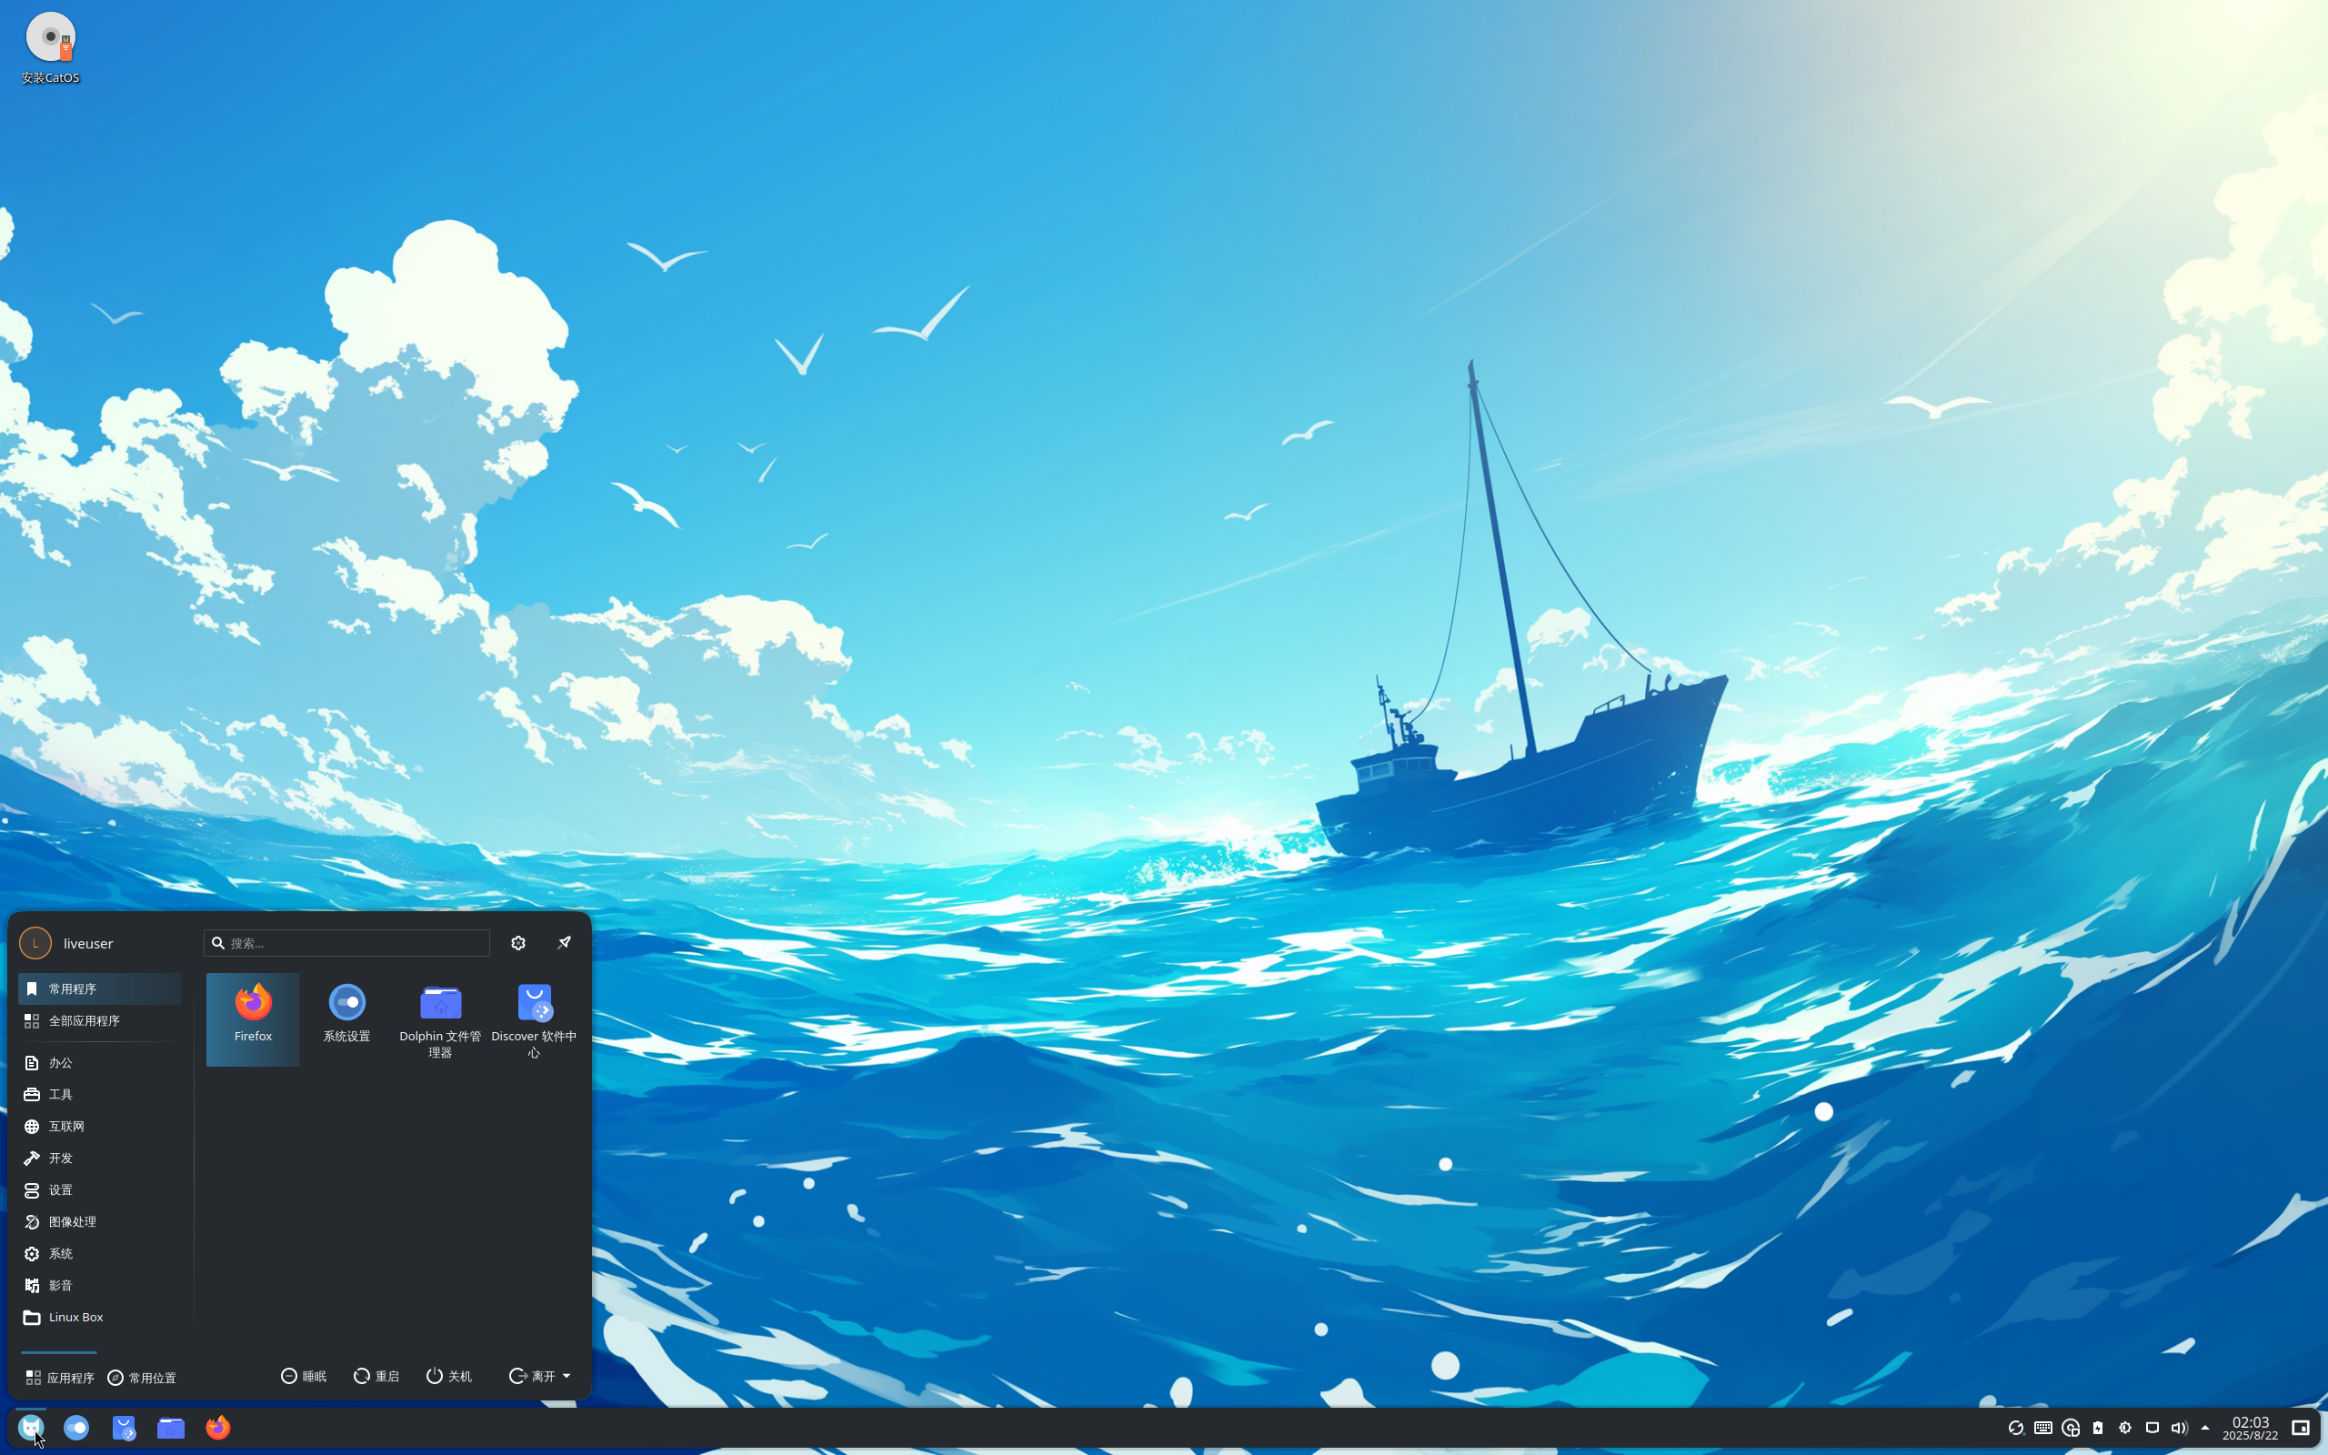Click the 搜索 search field

[x=346, y=943]
